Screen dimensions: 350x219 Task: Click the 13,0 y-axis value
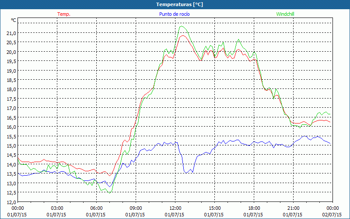(12, 183)
